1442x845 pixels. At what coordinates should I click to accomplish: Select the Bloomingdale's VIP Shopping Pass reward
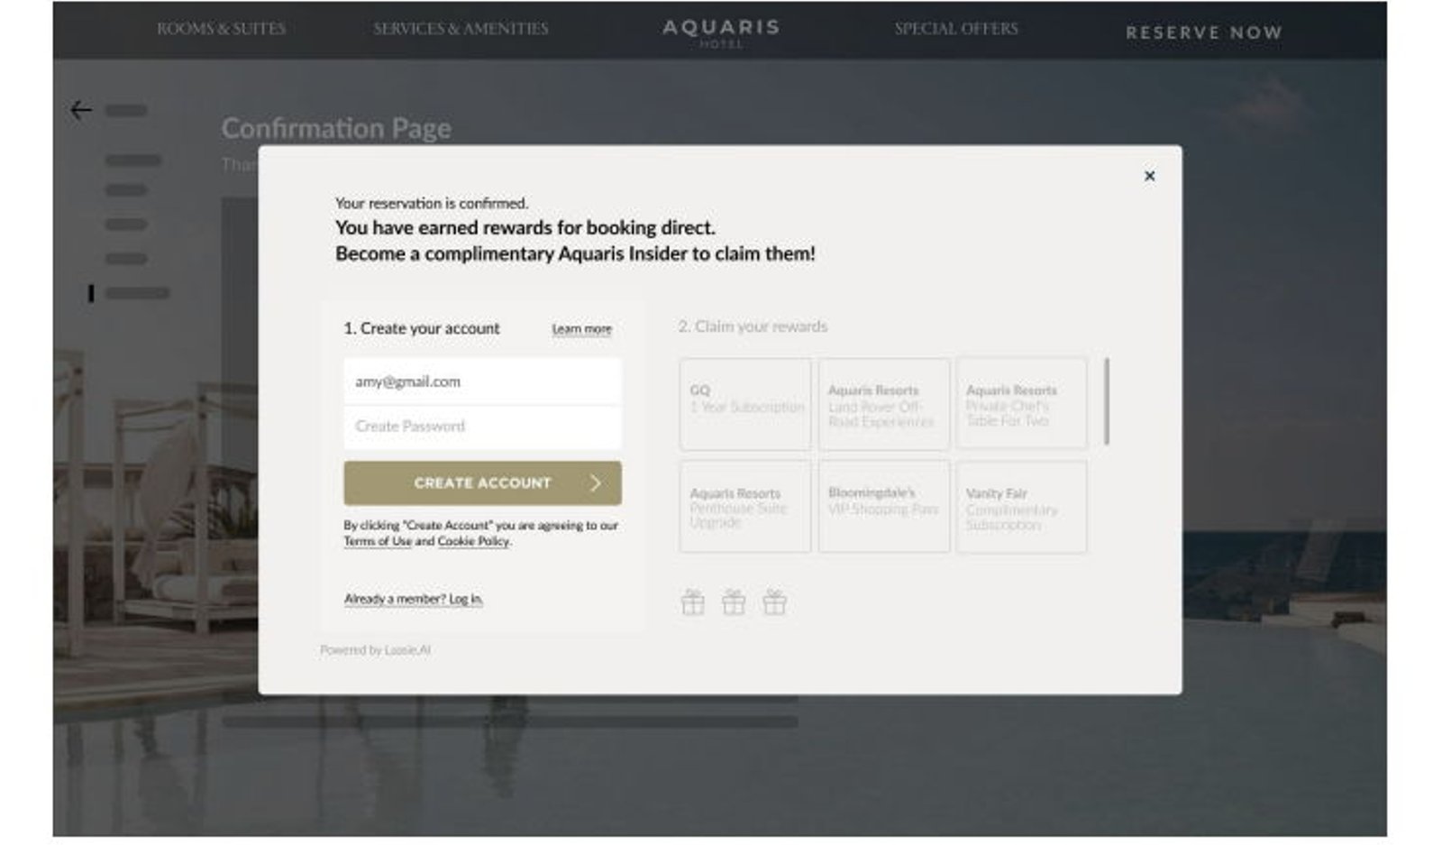[x=883, y=507]
